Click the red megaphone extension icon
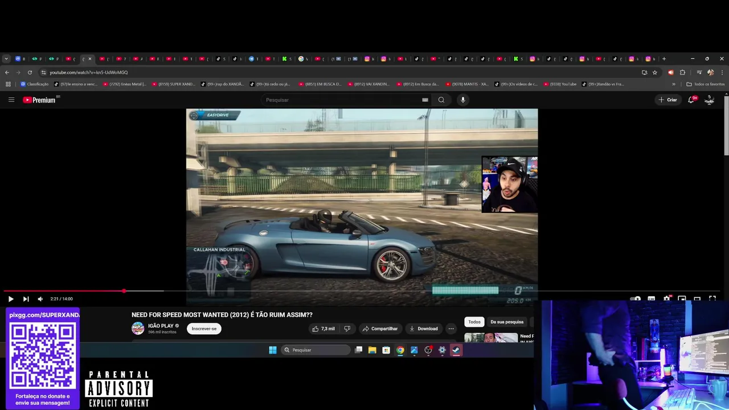Screen dimensions: 729x410 (x=670, y=72)
